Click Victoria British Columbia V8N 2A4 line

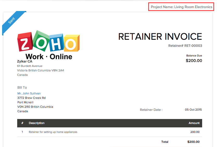click(40, 70)
